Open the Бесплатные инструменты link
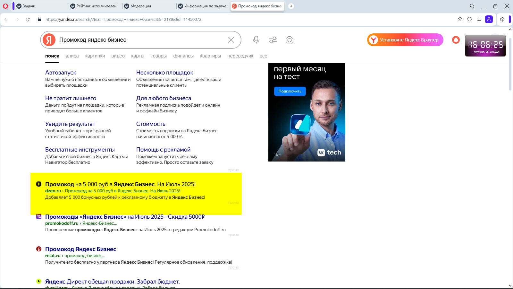Viewport: 513px width, 289px height. [x=80, y=150]
